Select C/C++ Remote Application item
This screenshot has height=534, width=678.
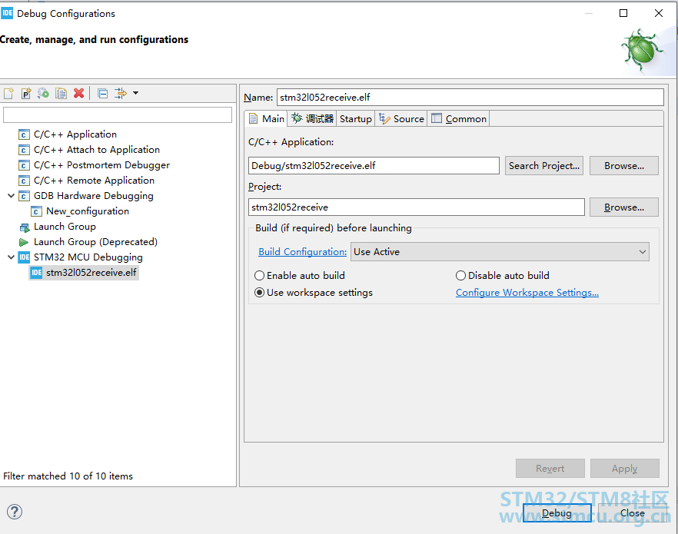click(x=94, y=181)
